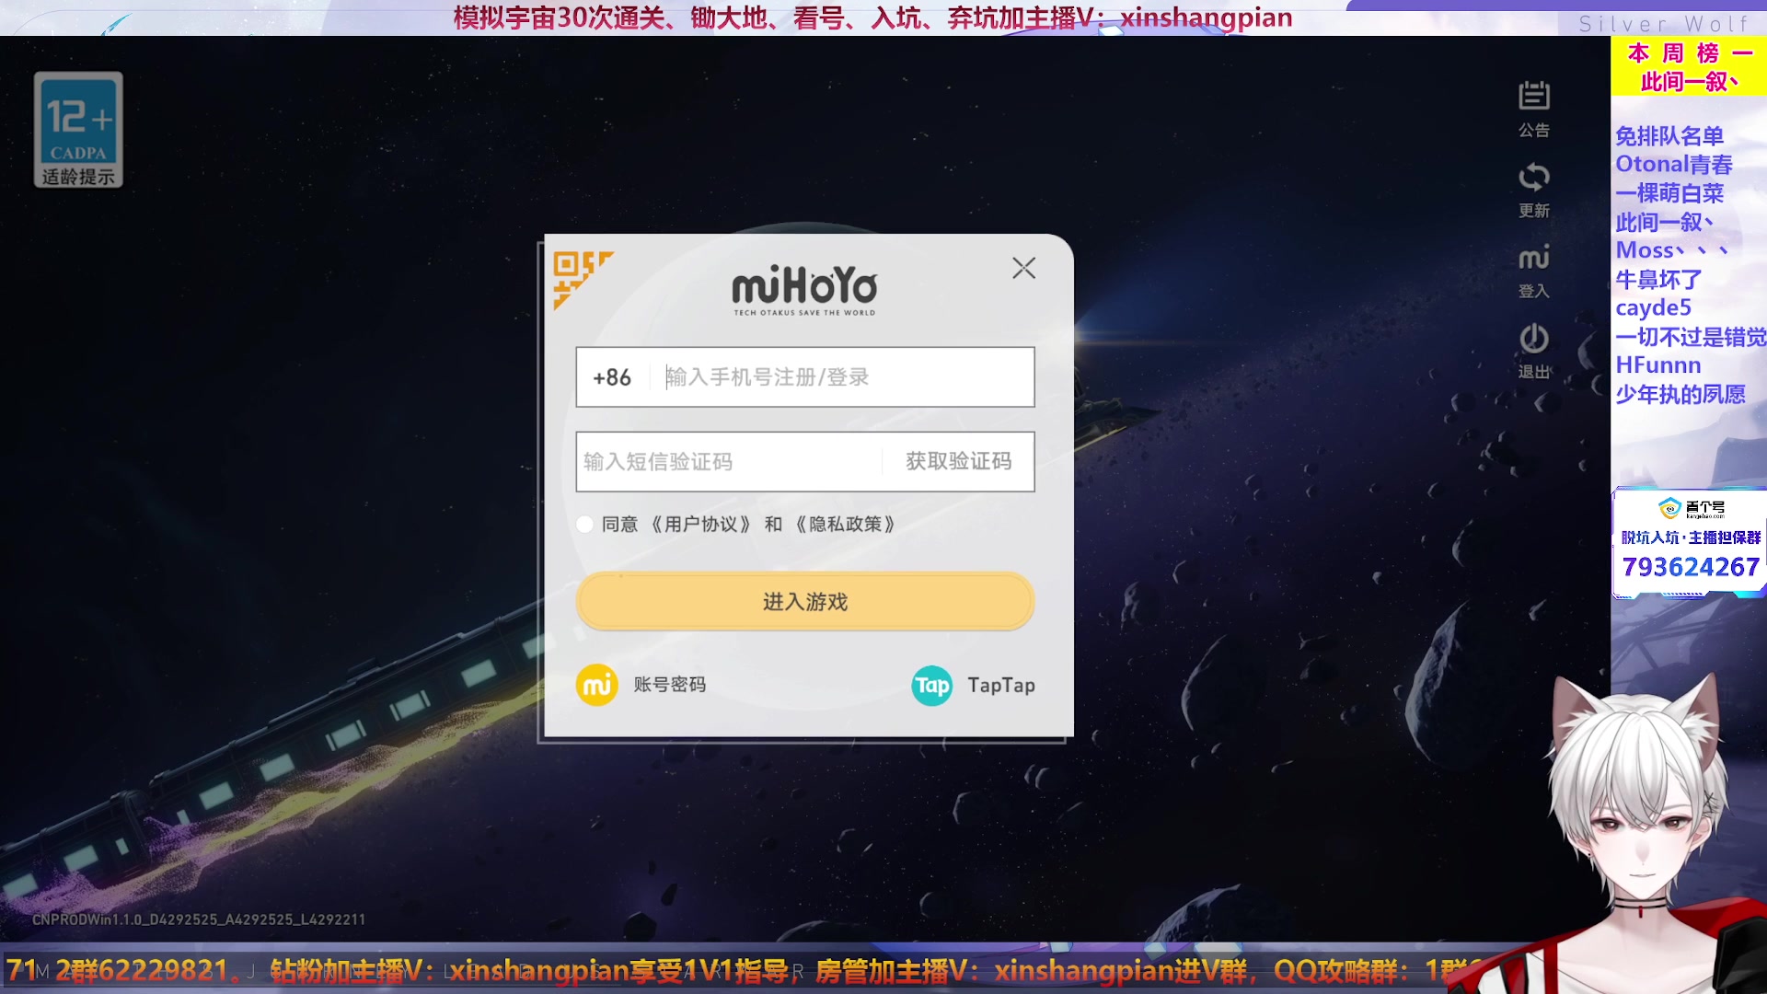Select the 账号密码 login text

pos(669,685)
